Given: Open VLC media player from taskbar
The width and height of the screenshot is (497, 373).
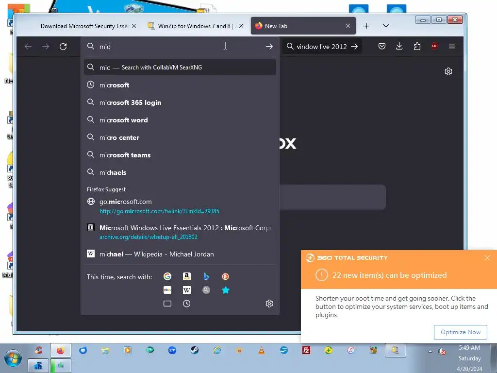Looking at the screenshot, I should [262, 350].
